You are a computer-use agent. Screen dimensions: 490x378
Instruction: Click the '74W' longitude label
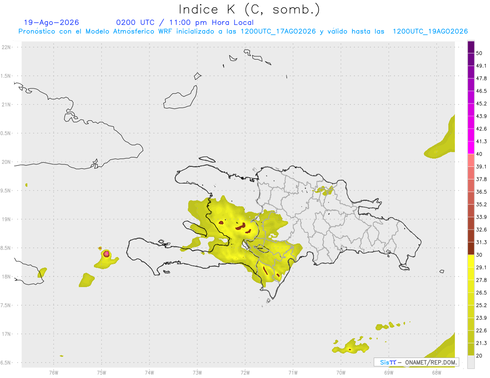tap(149, 372)
